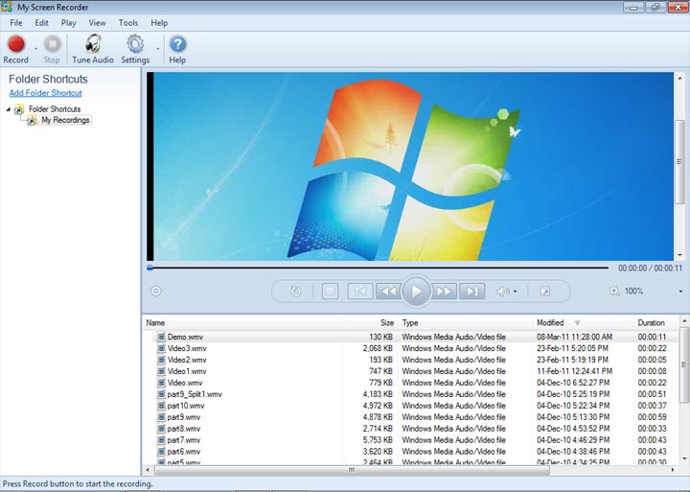
Task: Click the 08-Mar-11 11:28:00 AM modified cell
Action: pyautogui.click(x=574, y=337)
